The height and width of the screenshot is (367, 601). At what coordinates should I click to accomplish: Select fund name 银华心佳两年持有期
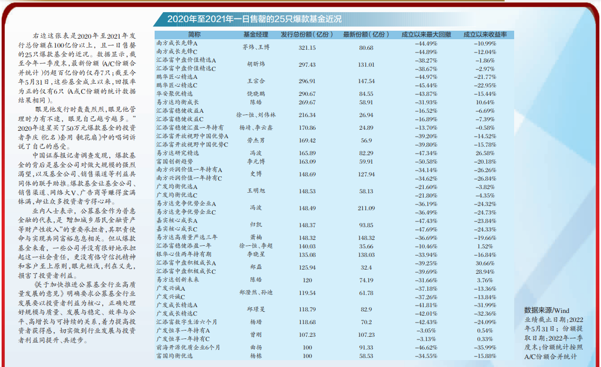click(x=184, y=255)
